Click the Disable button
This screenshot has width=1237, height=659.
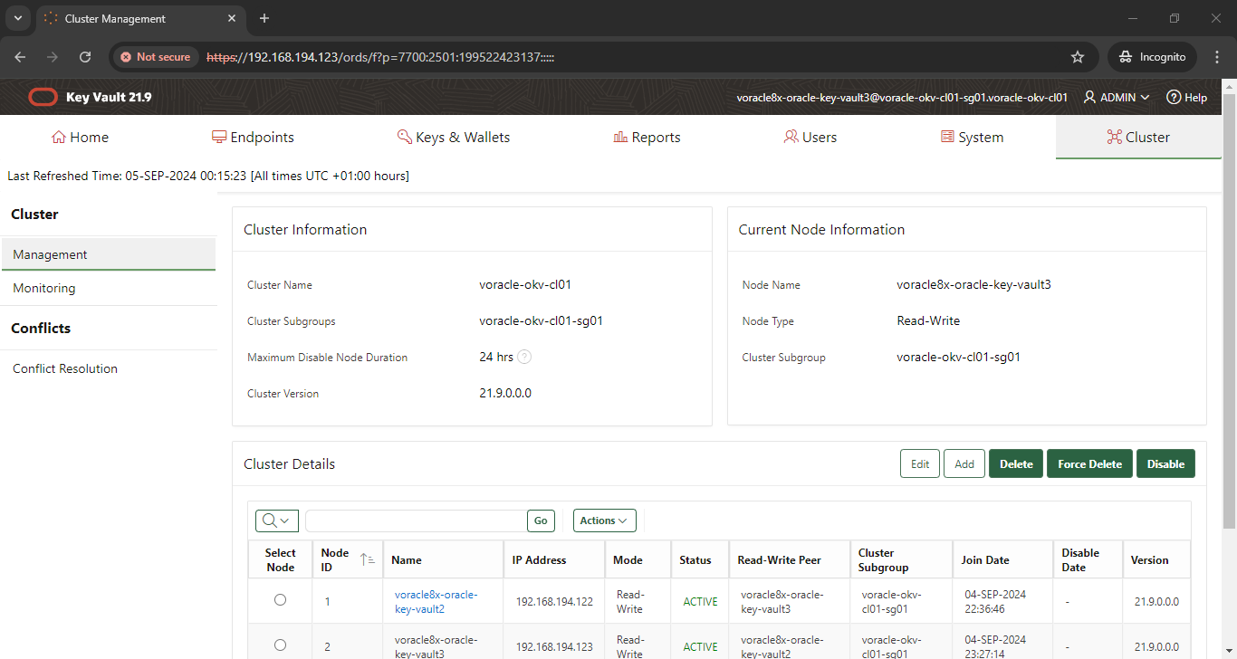1165,463
